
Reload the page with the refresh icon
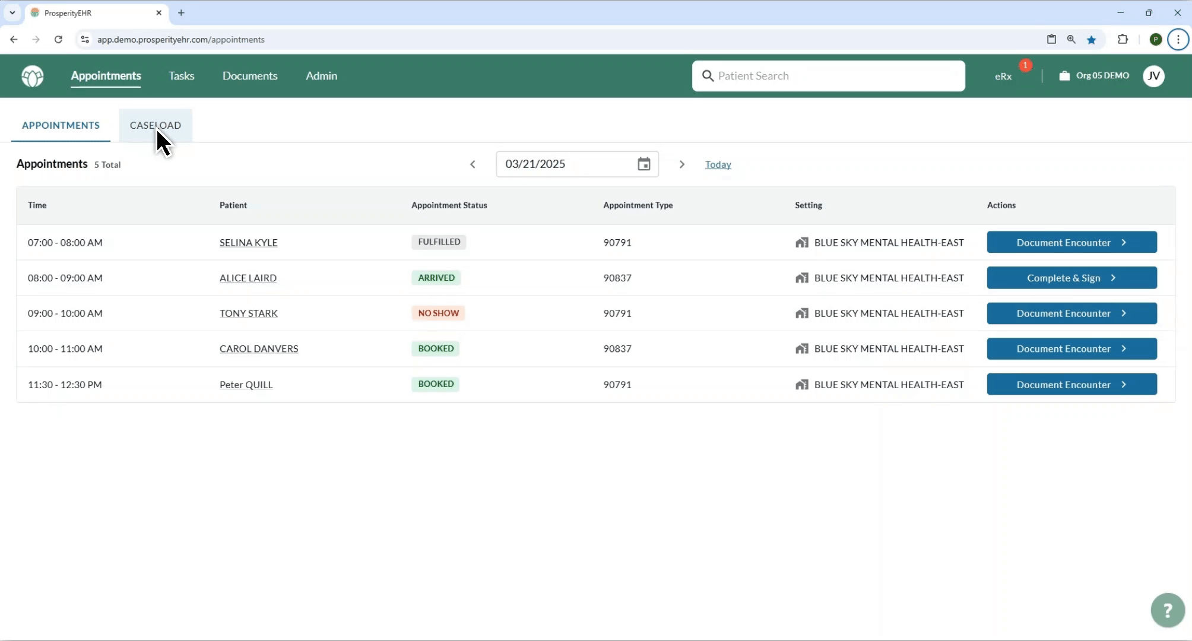tap(58, 39)
